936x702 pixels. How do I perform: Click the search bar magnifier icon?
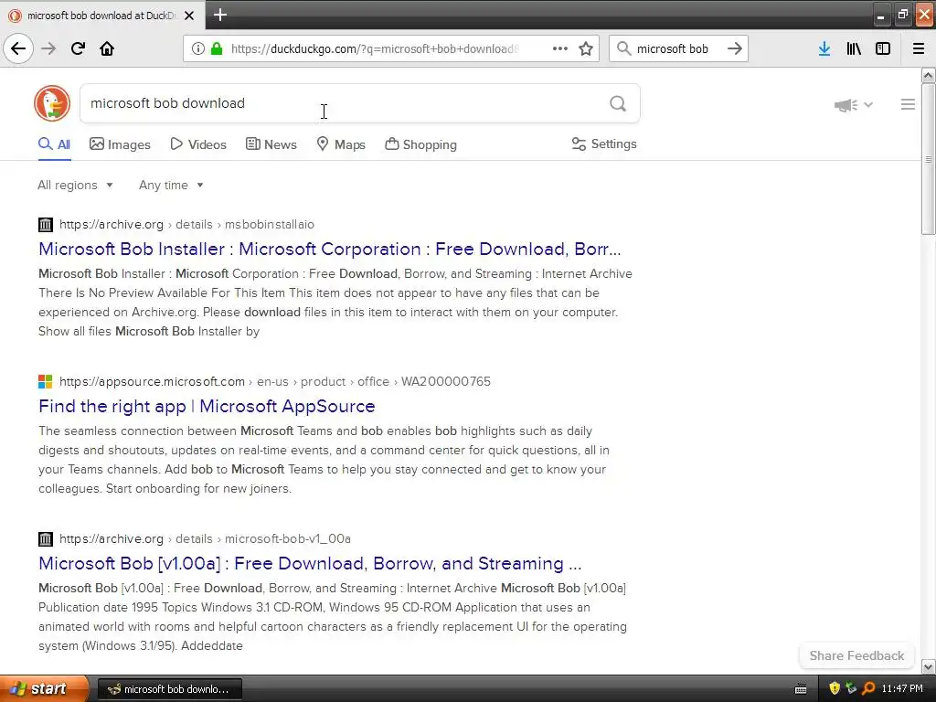pyautogui.click(x=623, y=48)
